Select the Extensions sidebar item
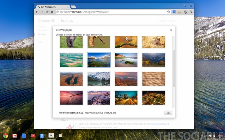The height and width of the screenshot is (140, 225). pyautogui.click(x=43, y=30)
